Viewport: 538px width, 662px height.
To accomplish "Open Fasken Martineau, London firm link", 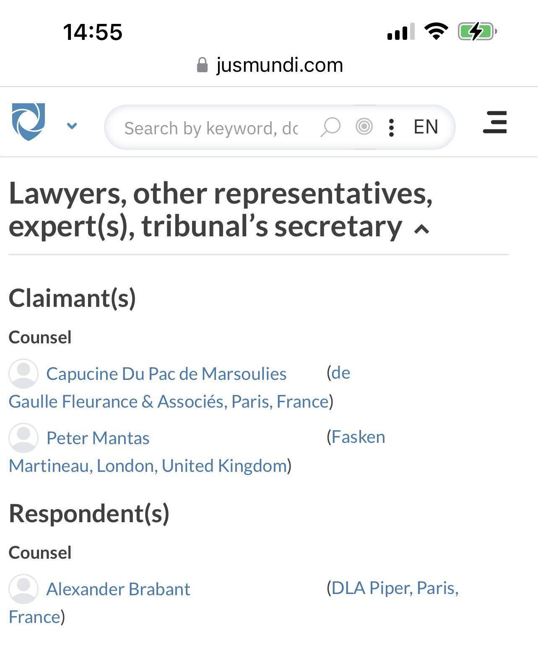I will (x=148, y=466).
